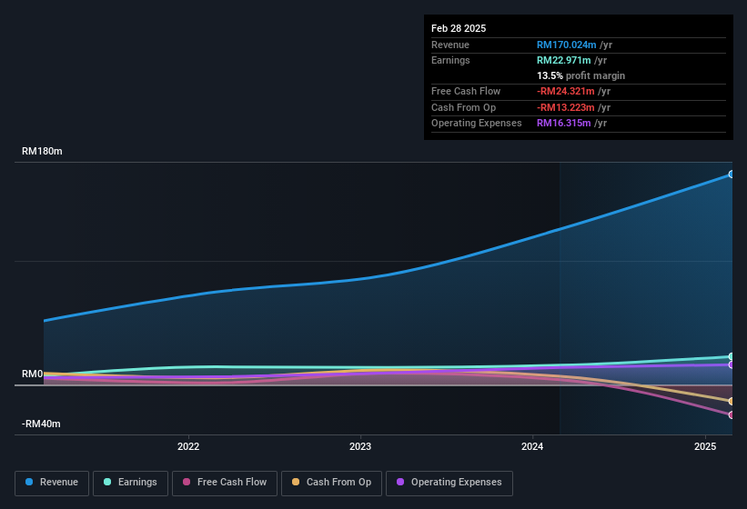Viewport: 747px width, 509px height.
Task: Click the Feb 28 2025 tooltip date
Action: pyautogui.click(x=459, y=28)
